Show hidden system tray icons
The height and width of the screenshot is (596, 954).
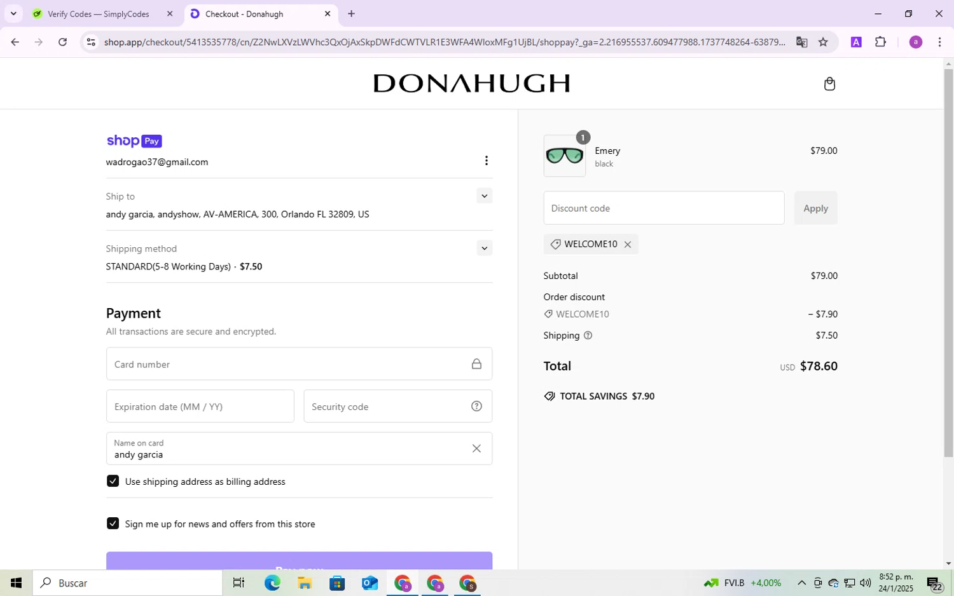tap(801, 583)
